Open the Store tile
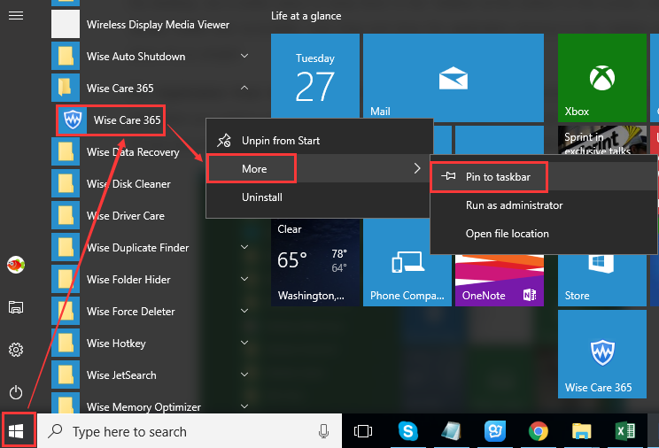The image size is (659, 448). pos(601,280)
